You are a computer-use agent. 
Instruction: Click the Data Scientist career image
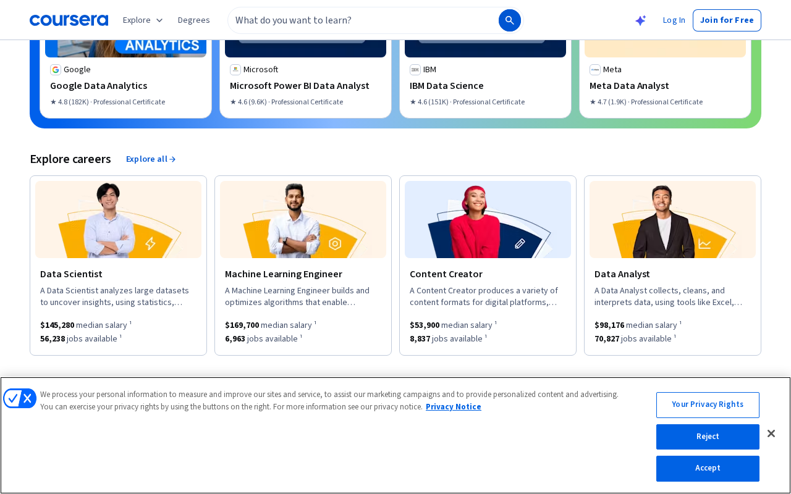(x=118, y=219)
